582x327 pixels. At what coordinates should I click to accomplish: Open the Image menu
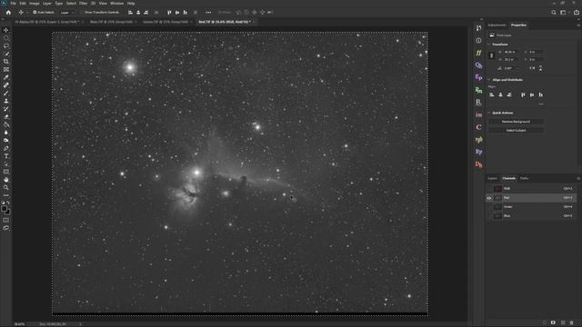pos(34,4)
